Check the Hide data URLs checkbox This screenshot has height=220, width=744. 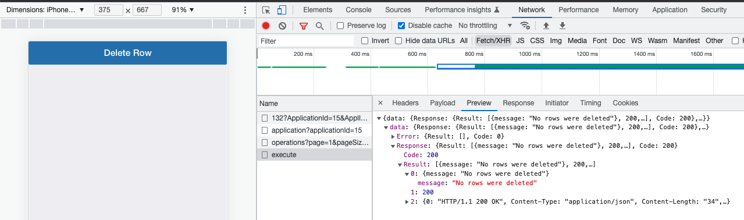[x=398, y=41]
